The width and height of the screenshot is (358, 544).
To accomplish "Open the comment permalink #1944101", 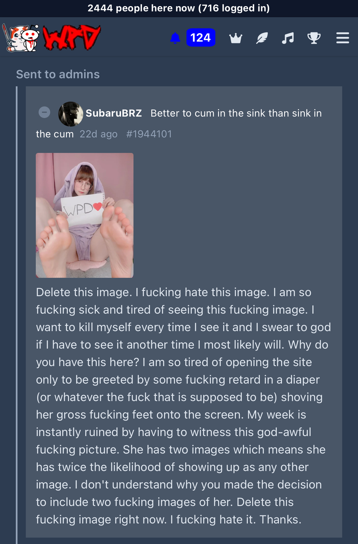I will (149, 134).
